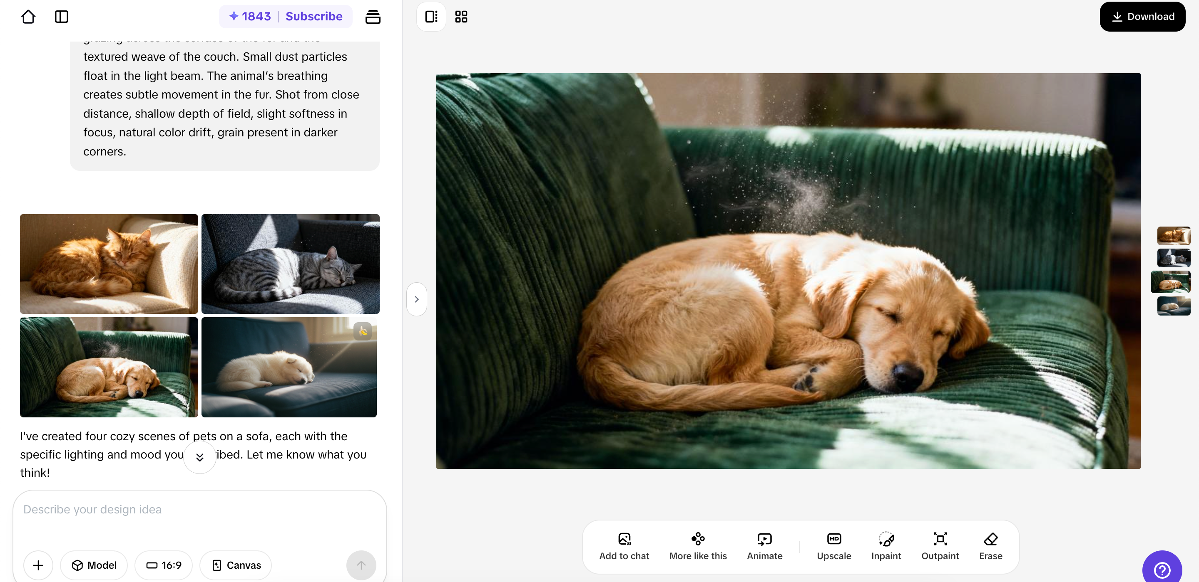Expand the panel using the right arrow
Image resolution: width=1199 pixels, height=582 pixels.
click(417, 299)
